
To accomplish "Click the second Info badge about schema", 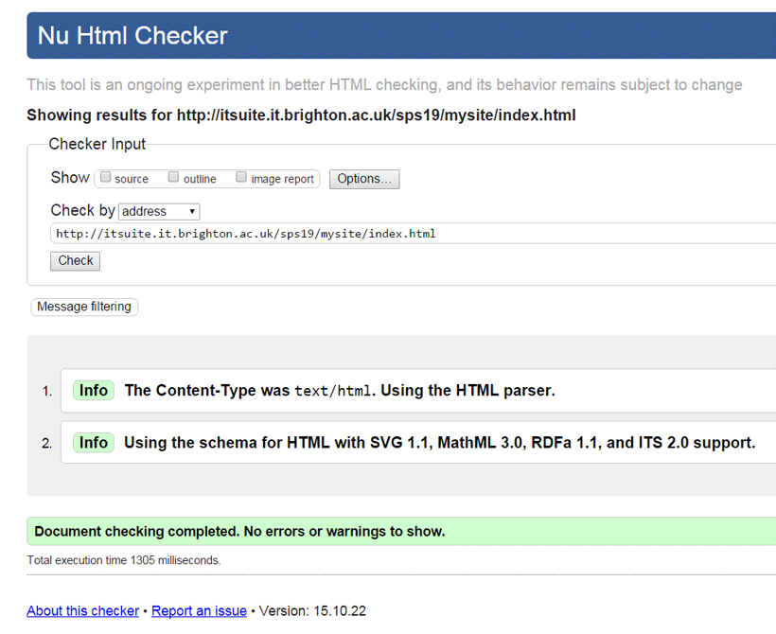I will pyautogui.click(x=94, y=443).
